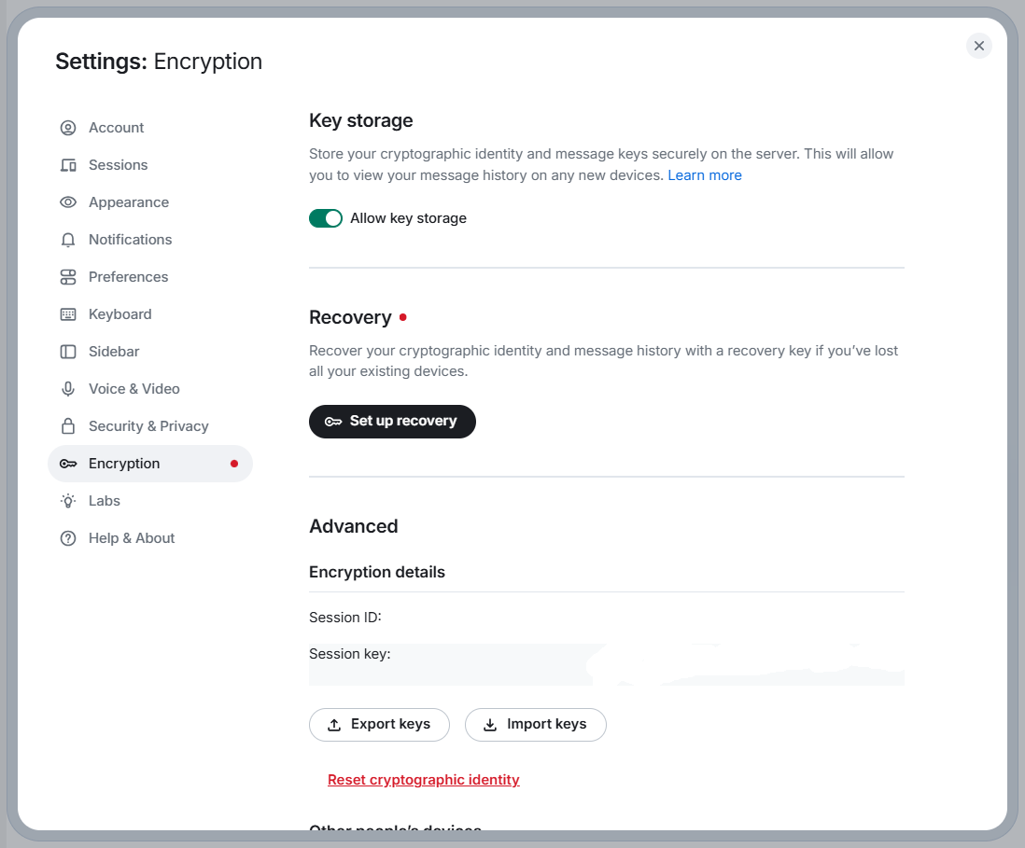Select the Voice & Video microphone icon
Screen dimensions: 1025x848
pyautogui.click(x=68, y=389)
